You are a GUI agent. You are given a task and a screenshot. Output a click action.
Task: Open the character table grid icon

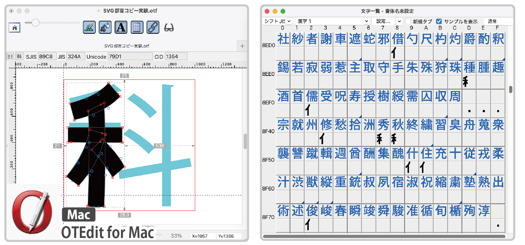click(137, 27)
